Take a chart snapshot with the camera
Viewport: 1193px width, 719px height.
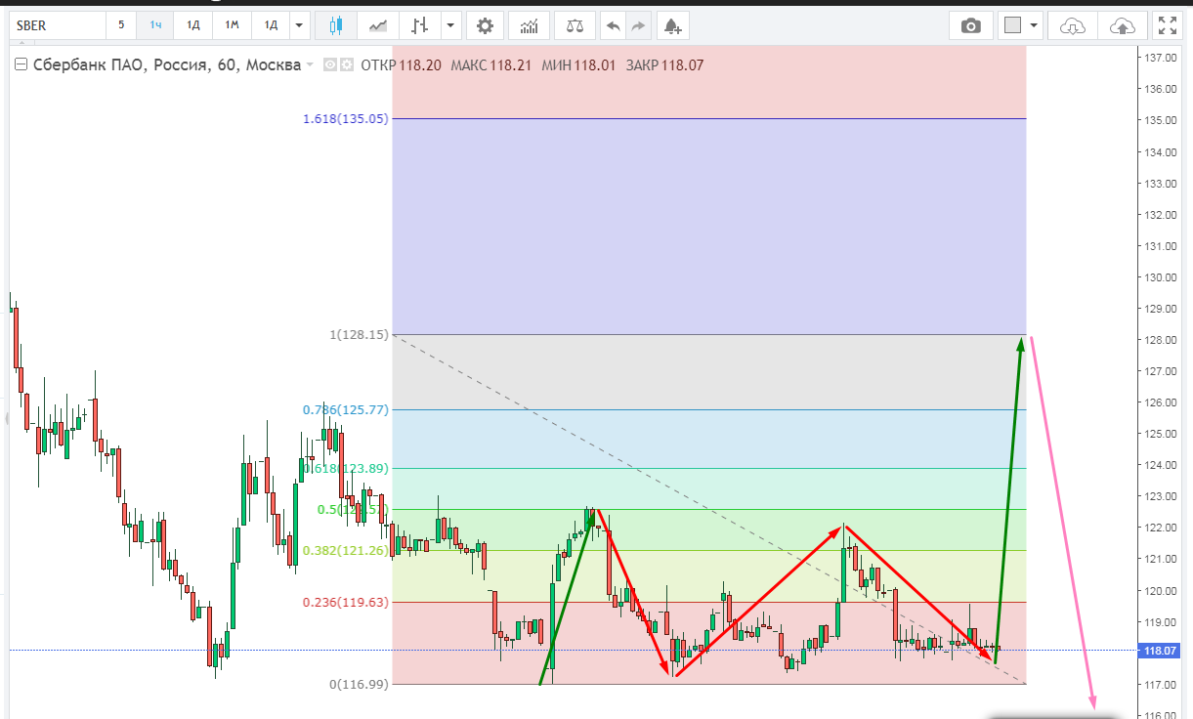970,25
